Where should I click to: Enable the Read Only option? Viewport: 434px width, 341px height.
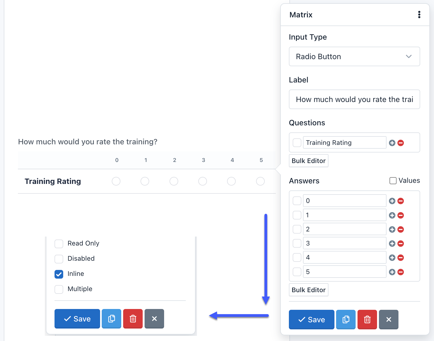pyautogui.click(x=59, y=244)
